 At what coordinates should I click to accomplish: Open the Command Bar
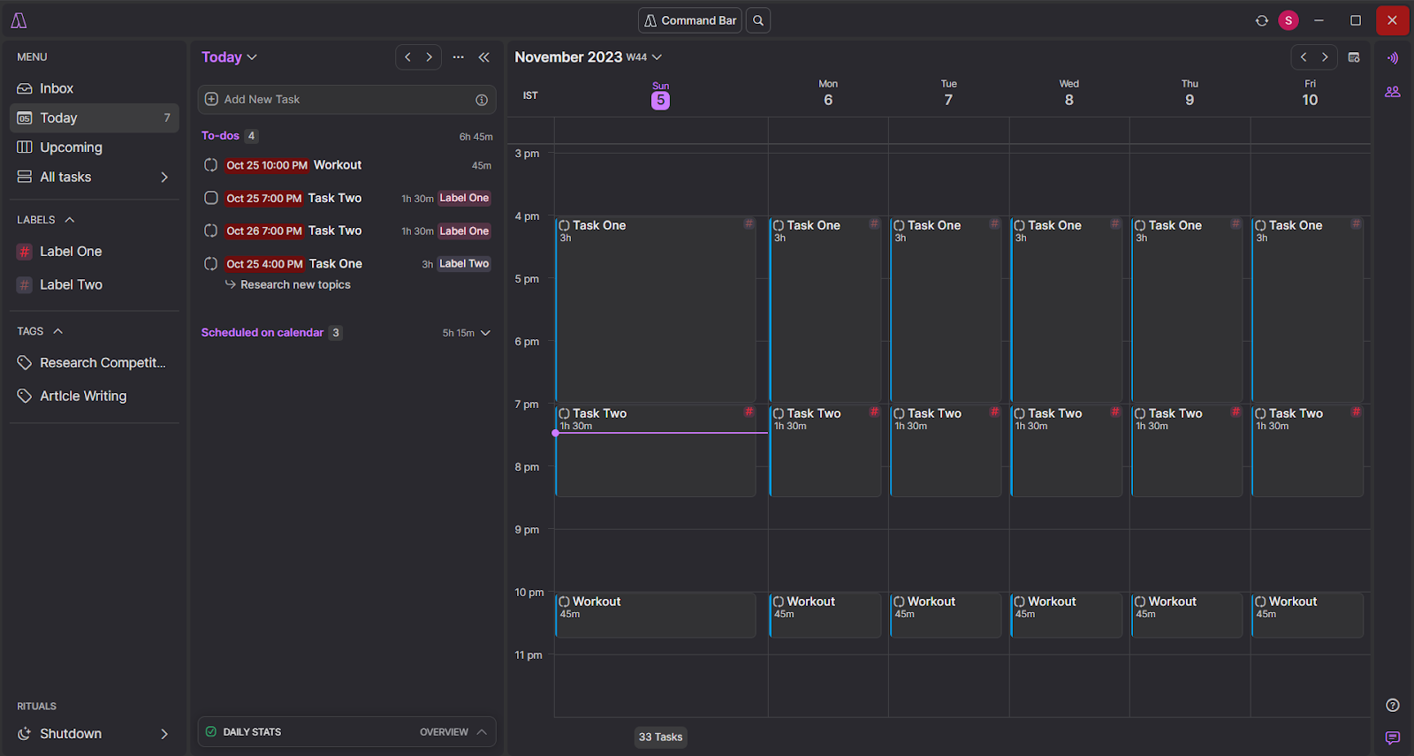pyautogui.click(x=690, y=20)
